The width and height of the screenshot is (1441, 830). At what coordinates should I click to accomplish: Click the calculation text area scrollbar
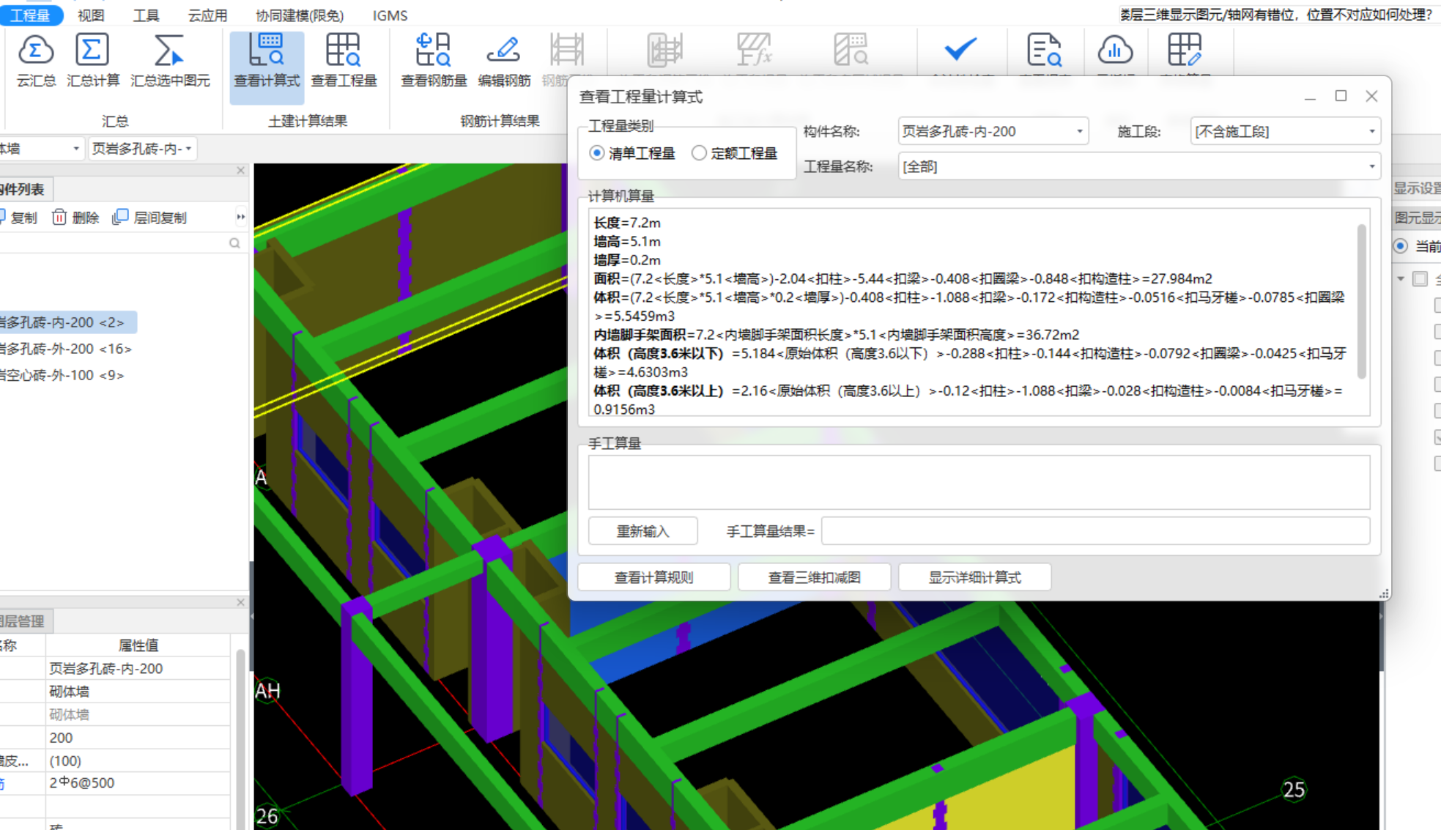(1362, 301)
